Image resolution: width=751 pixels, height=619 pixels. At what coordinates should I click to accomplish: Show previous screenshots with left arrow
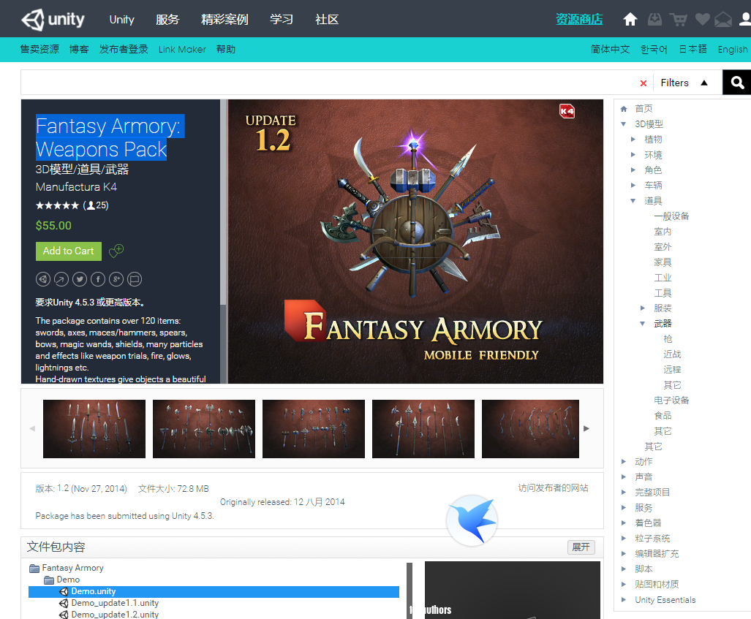click(x=32, y=428)
